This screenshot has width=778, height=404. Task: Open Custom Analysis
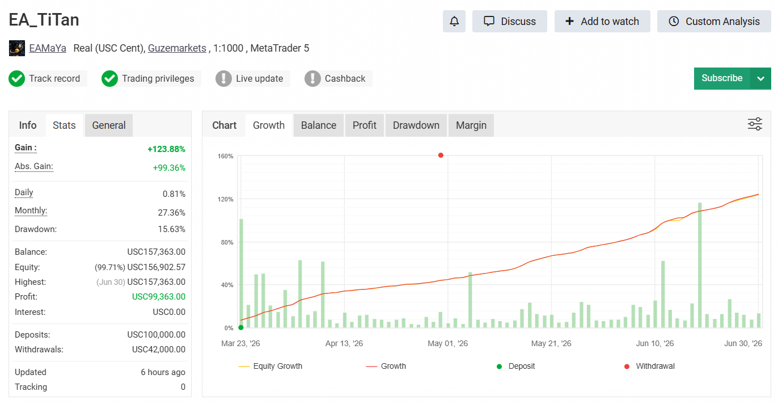(x=714, y=22)
